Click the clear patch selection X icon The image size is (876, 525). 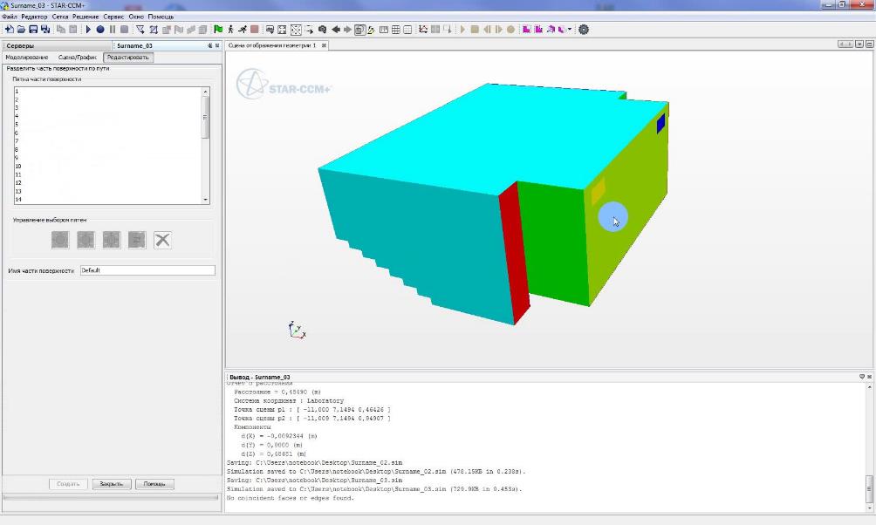tap(162, 240)
